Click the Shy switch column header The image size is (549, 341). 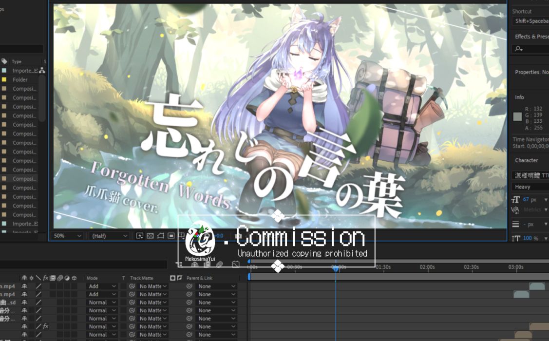point(24,278)
